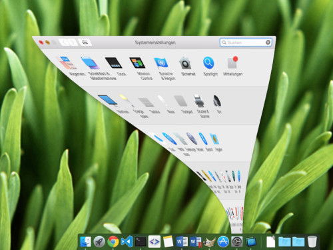Open the Trackpad preference pane

181,101
